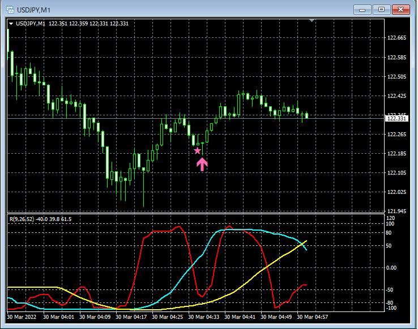Image resolution: width=418 pixels, height=329 pixels.
Task: Click the 30 Mar 04:41 time label
Action: click(x=240, y=317)
